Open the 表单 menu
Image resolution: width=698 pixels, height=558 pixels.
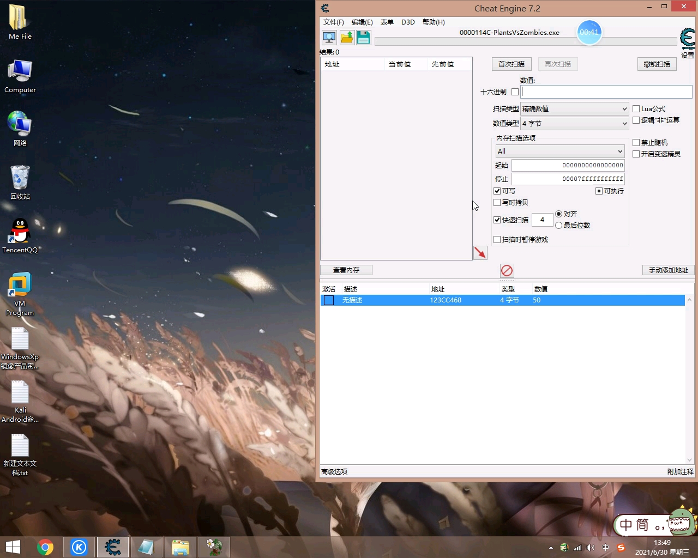click(x=387, y=22)
